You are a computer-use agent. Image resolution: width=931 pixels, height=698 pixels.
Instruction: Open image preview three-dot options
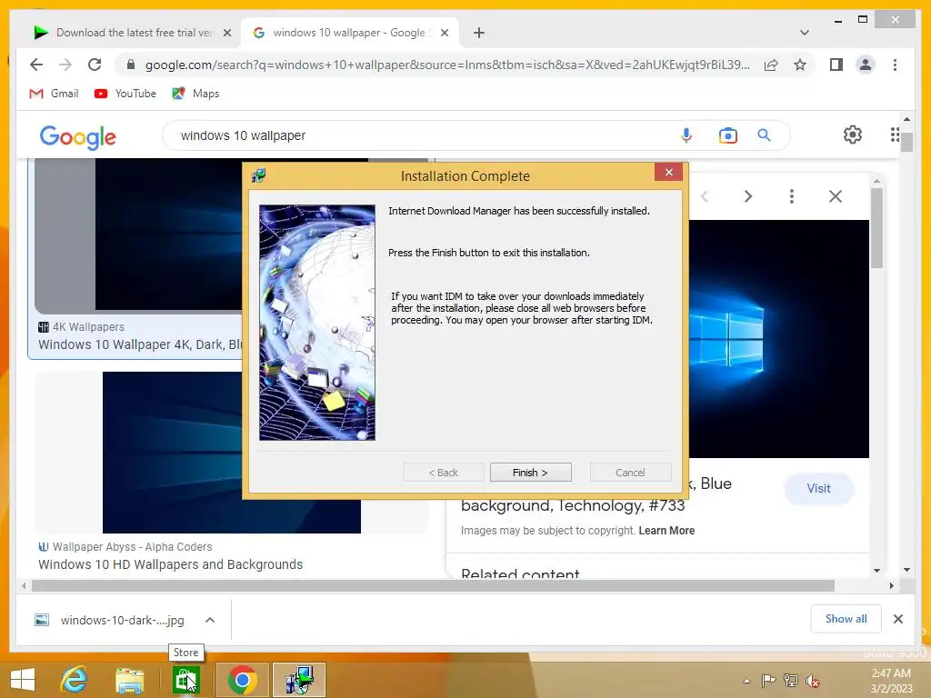[x=792, y=196]
